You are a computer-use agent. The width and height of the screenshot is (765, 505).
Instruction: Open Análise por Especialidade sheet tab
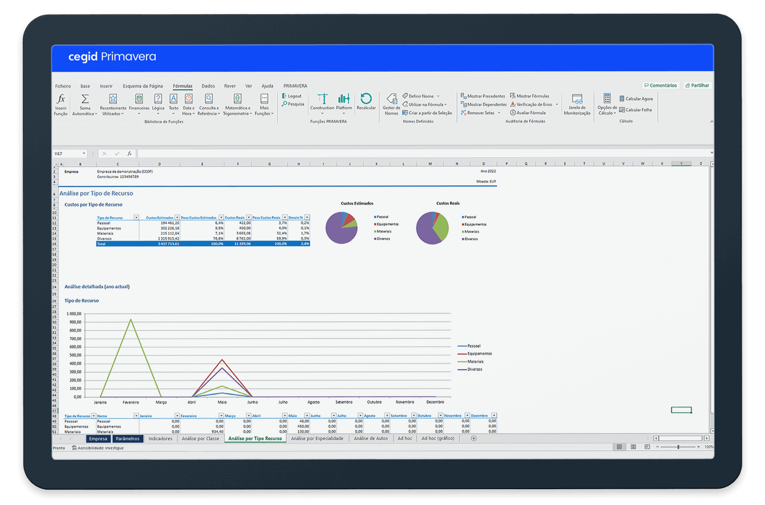(x=317, y=439)
